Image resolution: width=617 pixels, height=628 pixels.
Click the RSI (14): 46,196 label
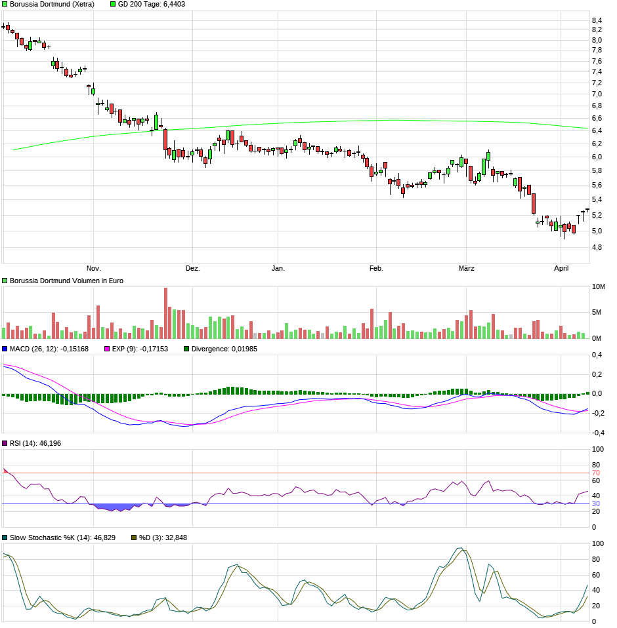coord(35,443)
